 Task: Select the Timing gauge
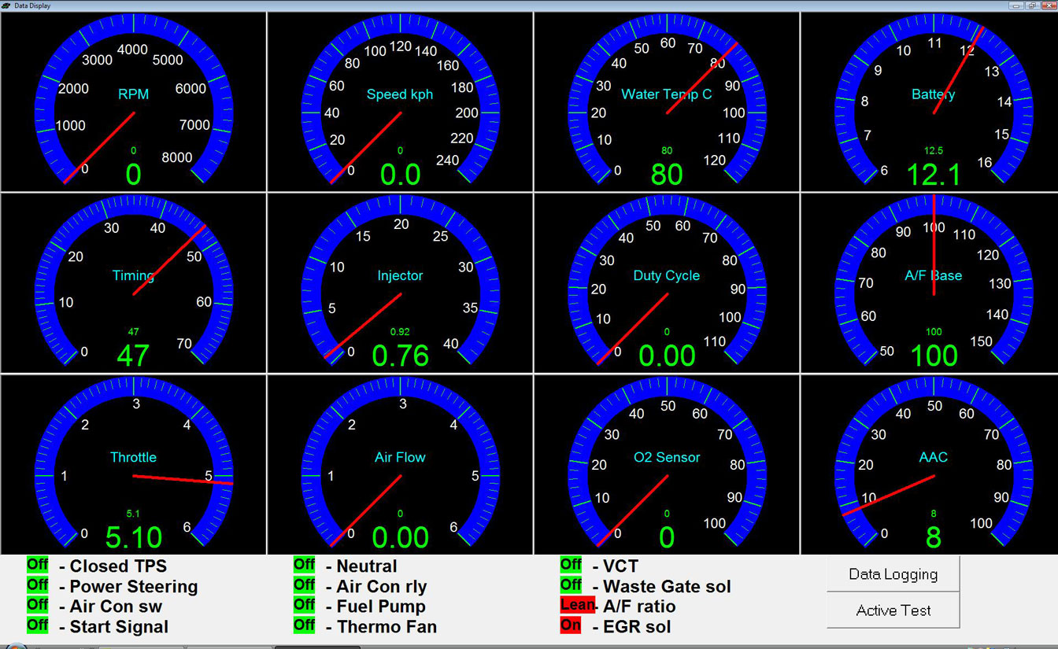coord(134,283)
